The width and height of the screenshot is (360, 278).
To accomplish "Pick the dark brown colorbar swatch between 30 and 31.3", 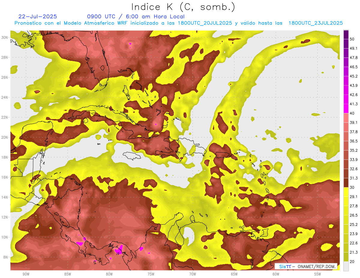I will click(x=346, y=183).
